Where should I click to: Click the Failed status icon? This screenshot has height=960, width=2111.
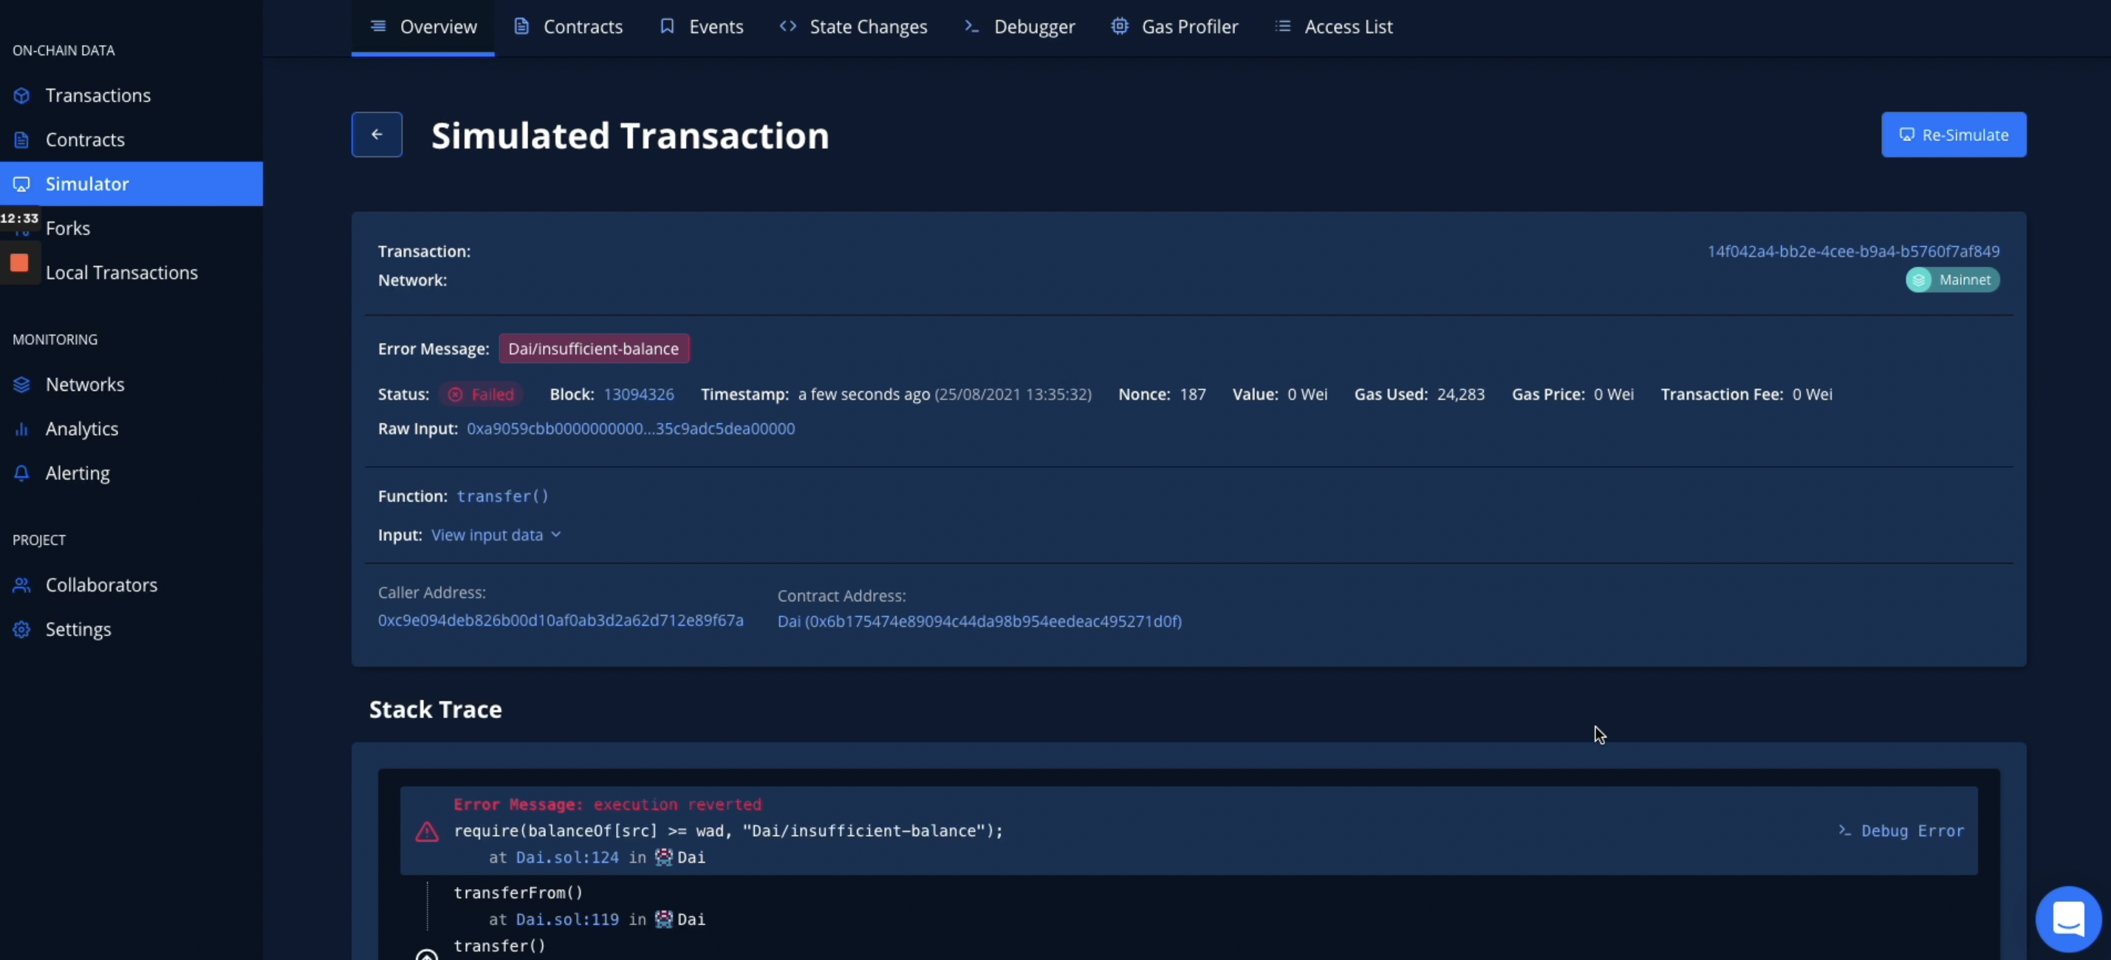click(x=456, y=395)
